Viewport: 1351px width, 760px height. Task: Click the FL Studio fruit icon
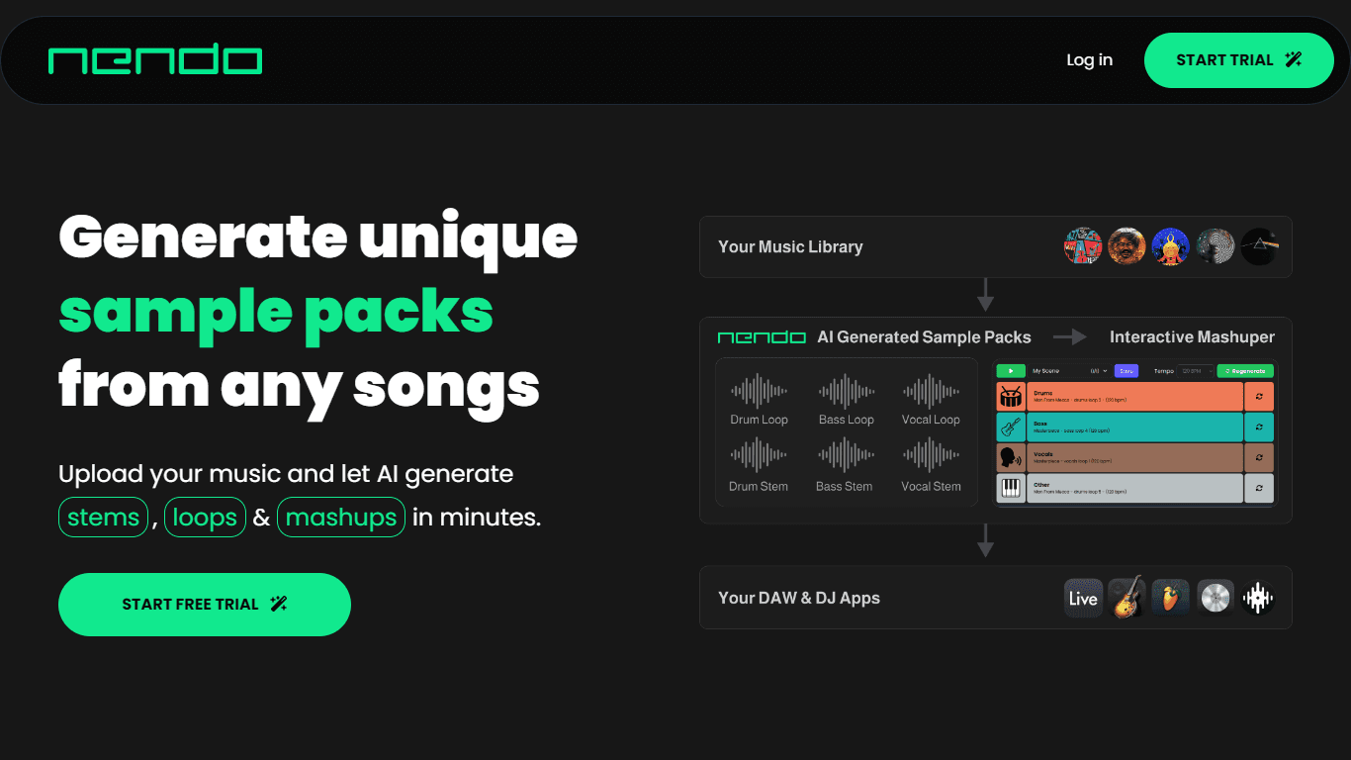[1170, 598]
